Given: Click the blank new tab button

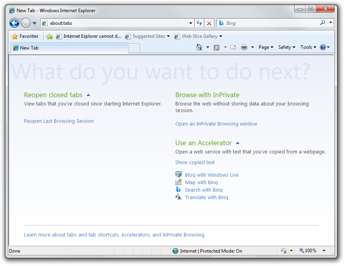Looking at the screenshot, I should 134,48.
